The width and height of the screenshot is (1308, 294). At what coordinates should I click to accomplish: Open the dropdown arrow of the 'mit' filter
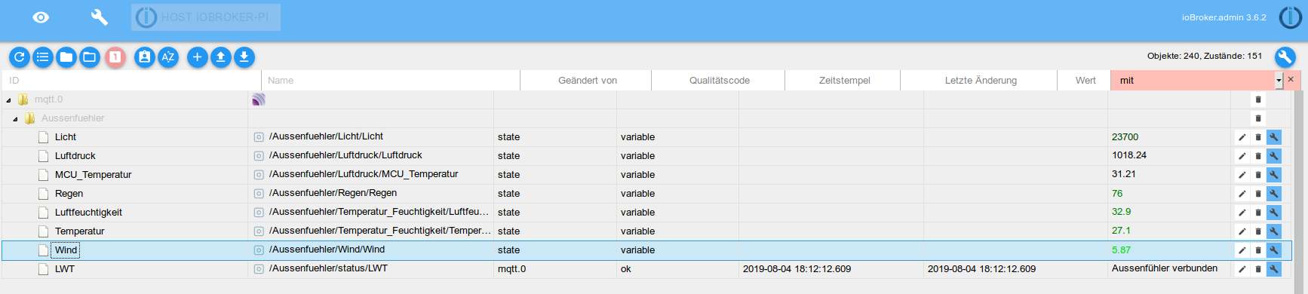(1279, 81)
